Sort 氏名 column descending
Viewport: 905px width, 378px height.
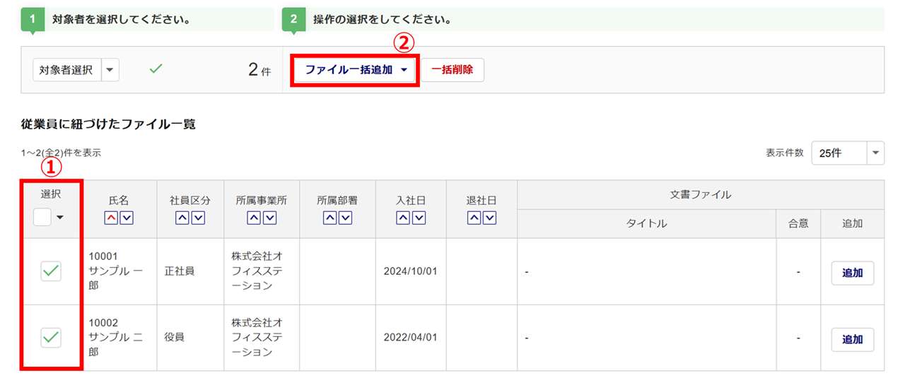(127, 218)
